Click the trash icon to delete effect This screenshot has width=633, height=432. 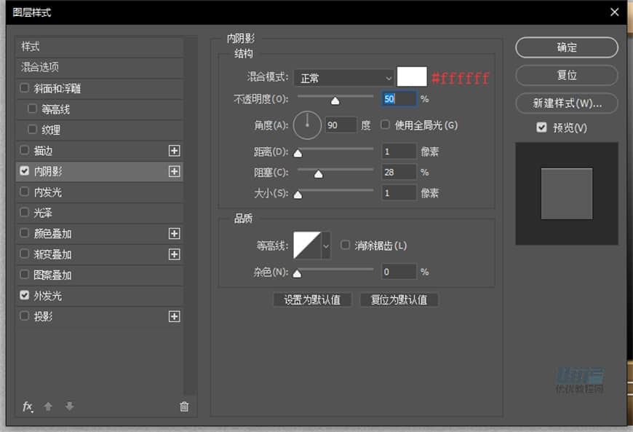(184, 407)
